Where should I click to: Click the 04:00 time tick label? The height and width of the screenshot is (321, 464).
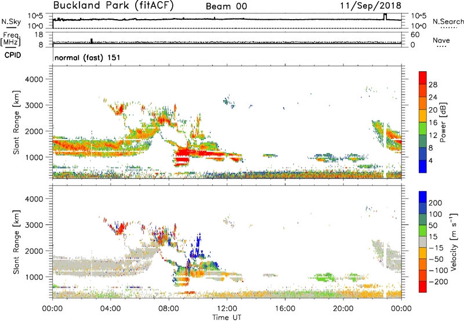point(110,309)
